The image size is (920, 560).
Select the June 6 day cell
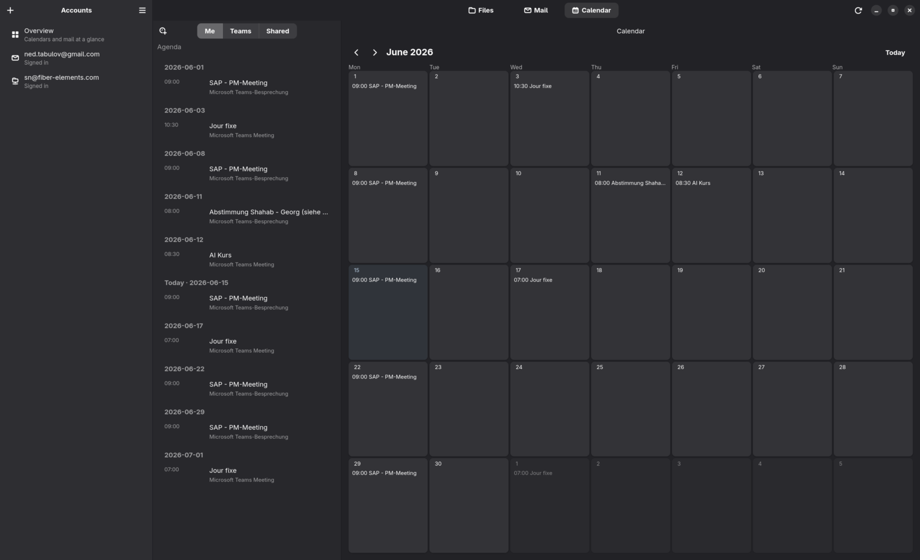(x=792, y=118)
